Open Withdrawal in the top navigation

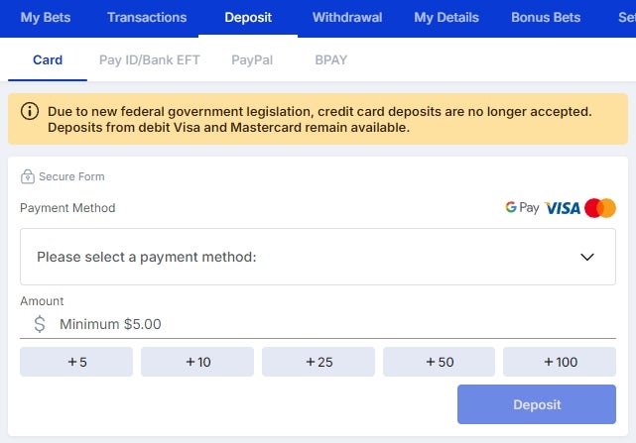pyautogui.click(x=347, y=18)
